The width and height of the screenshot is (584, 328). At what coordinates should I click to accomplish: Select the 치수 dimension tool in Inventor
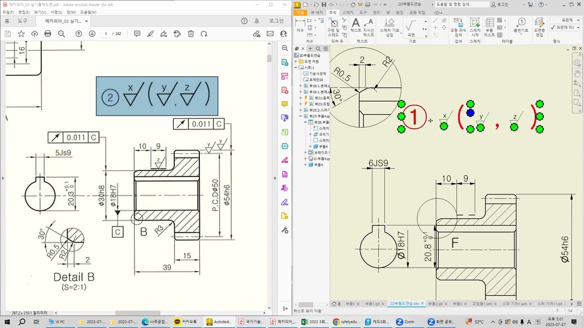(300, 26)
